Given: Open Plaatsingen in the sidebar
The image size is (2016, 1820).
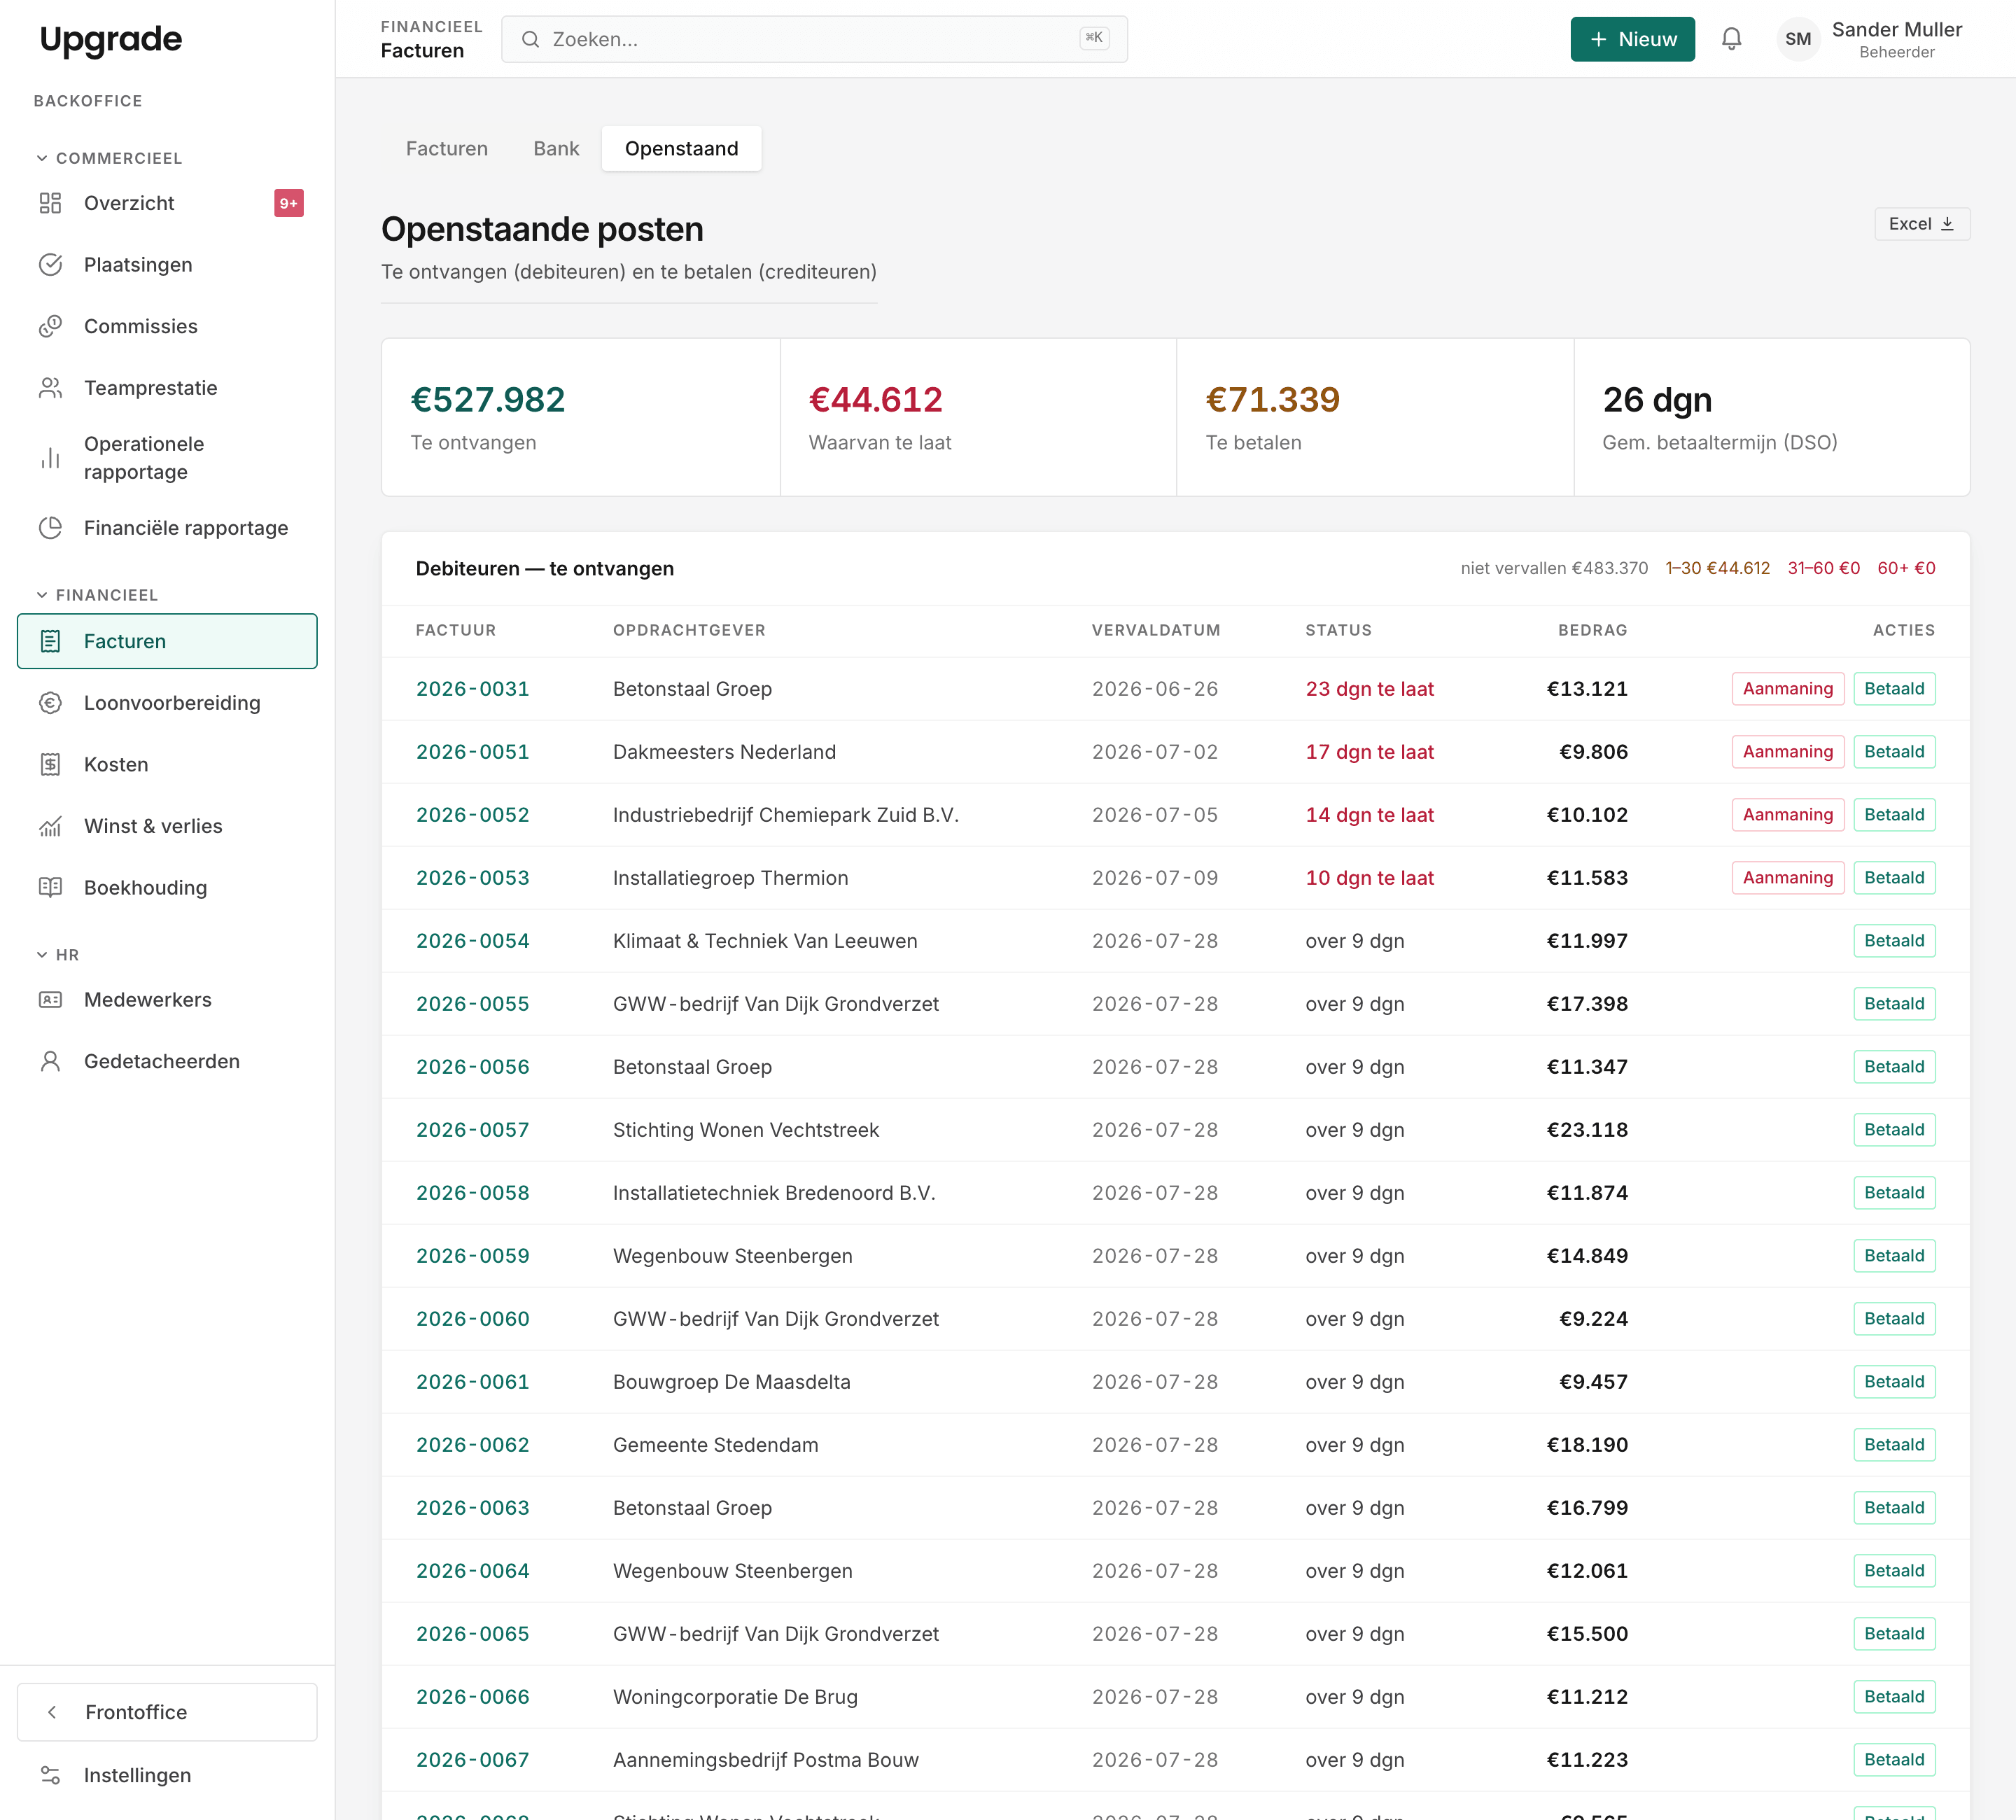Looking at the screenshot, I should [x=167, y=265].
